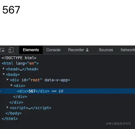Collapse the nested div node arrow
This screenshot has width=135, height=129.
(x=11, y=85)
